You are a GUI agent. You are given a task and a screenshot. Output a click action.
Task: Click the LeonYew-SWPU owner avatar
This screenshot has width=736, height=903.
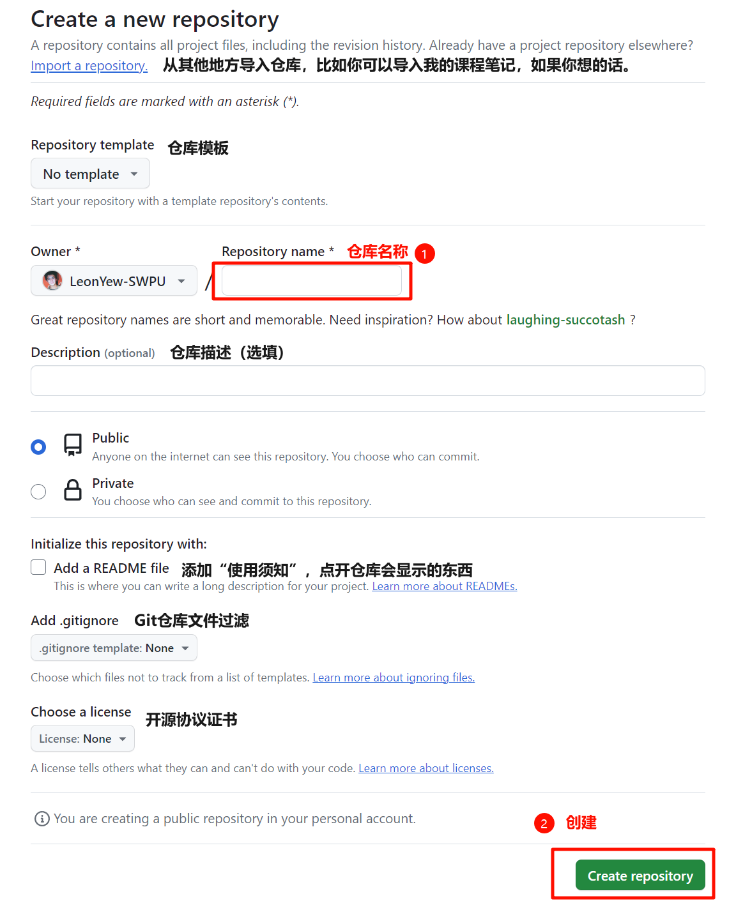coord(52,280)
